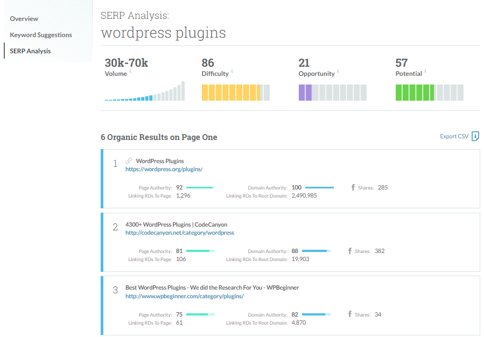Click root domain links value 2,490,985
Screen dimensions: 484x337
pos(304,195)
